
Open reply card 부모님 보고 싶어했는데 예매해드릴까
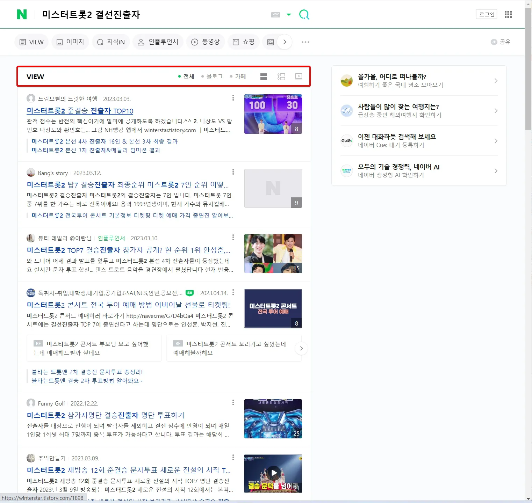tap(94, 348)
